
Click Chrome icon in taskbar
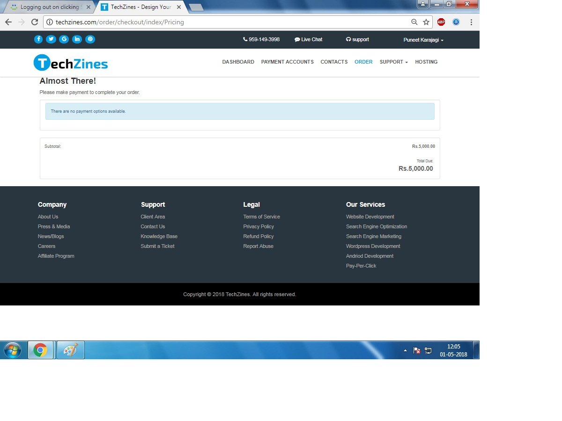(x=40, y=350)
